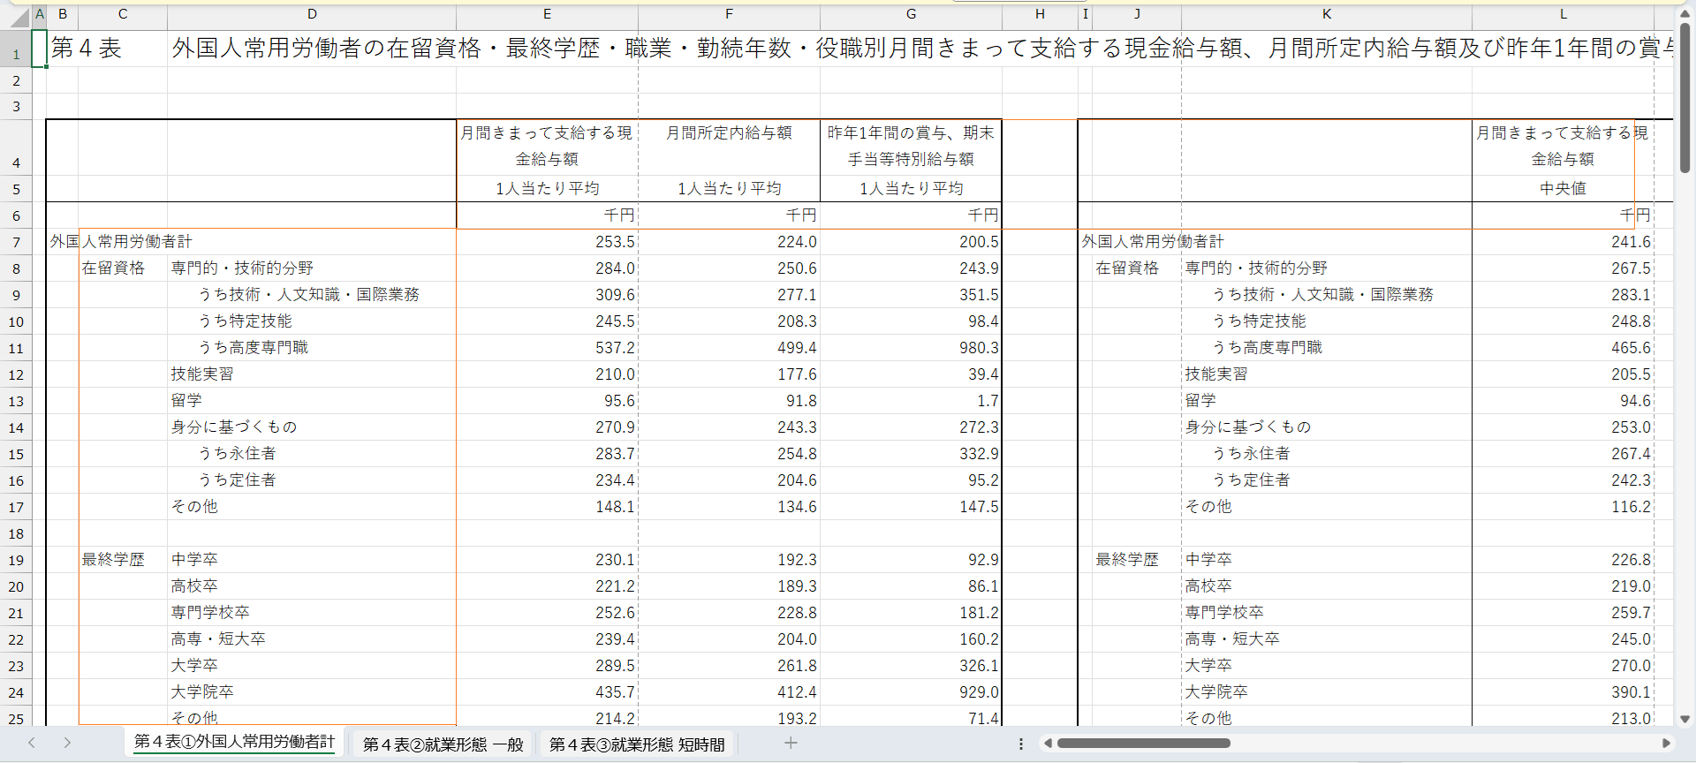Select row 7 header

point(16,243)
